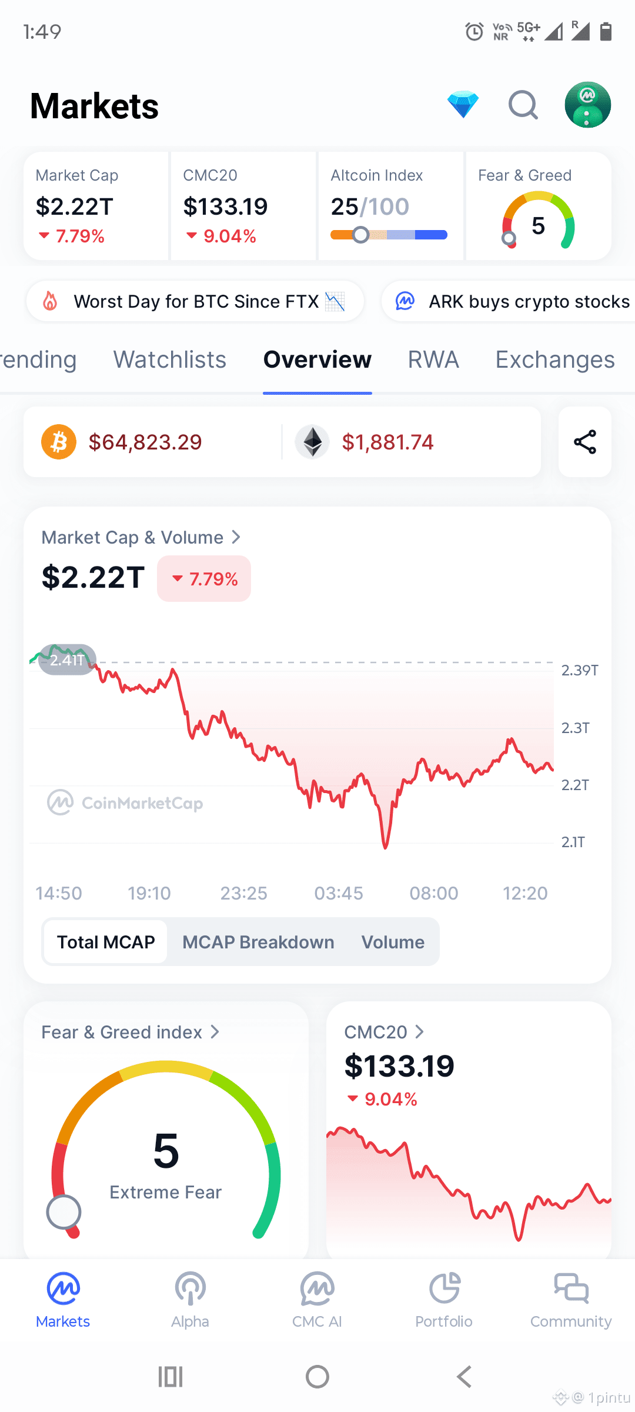Select the Total MCAP chart option
Viewport: 635px width, 1412px height.
(106, 942)
